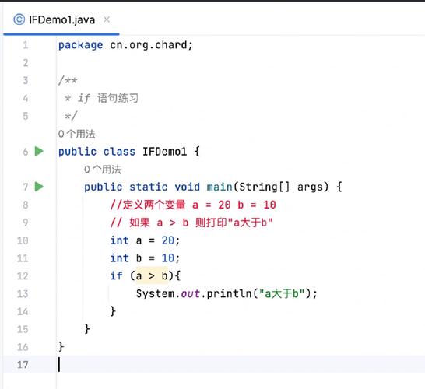Image resolution: width=425 pixels, height=389 pixels.
Task: Click the 'class' keyword on line 6
Action: click(x=119, y=152)
